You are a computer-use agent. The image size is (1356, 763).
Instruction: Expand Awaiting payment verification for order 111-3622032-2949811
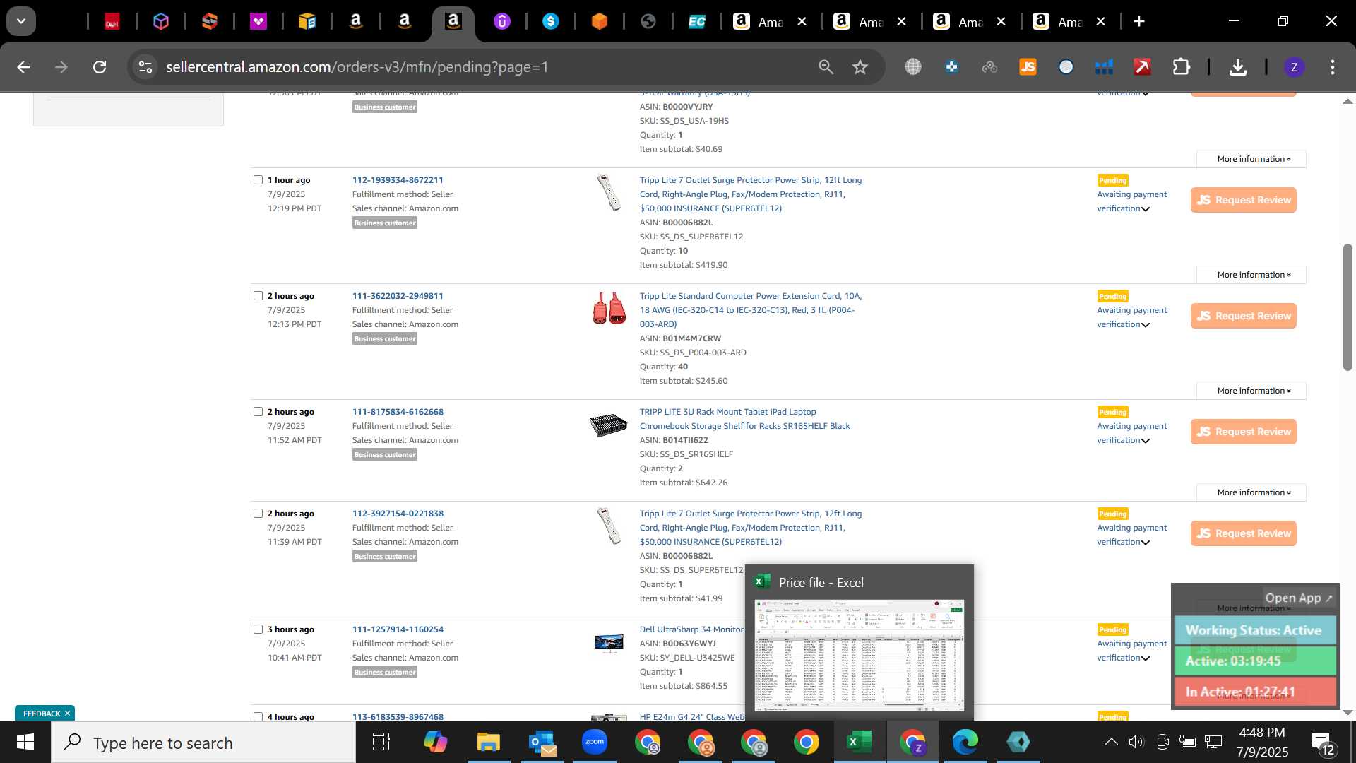1131,317
